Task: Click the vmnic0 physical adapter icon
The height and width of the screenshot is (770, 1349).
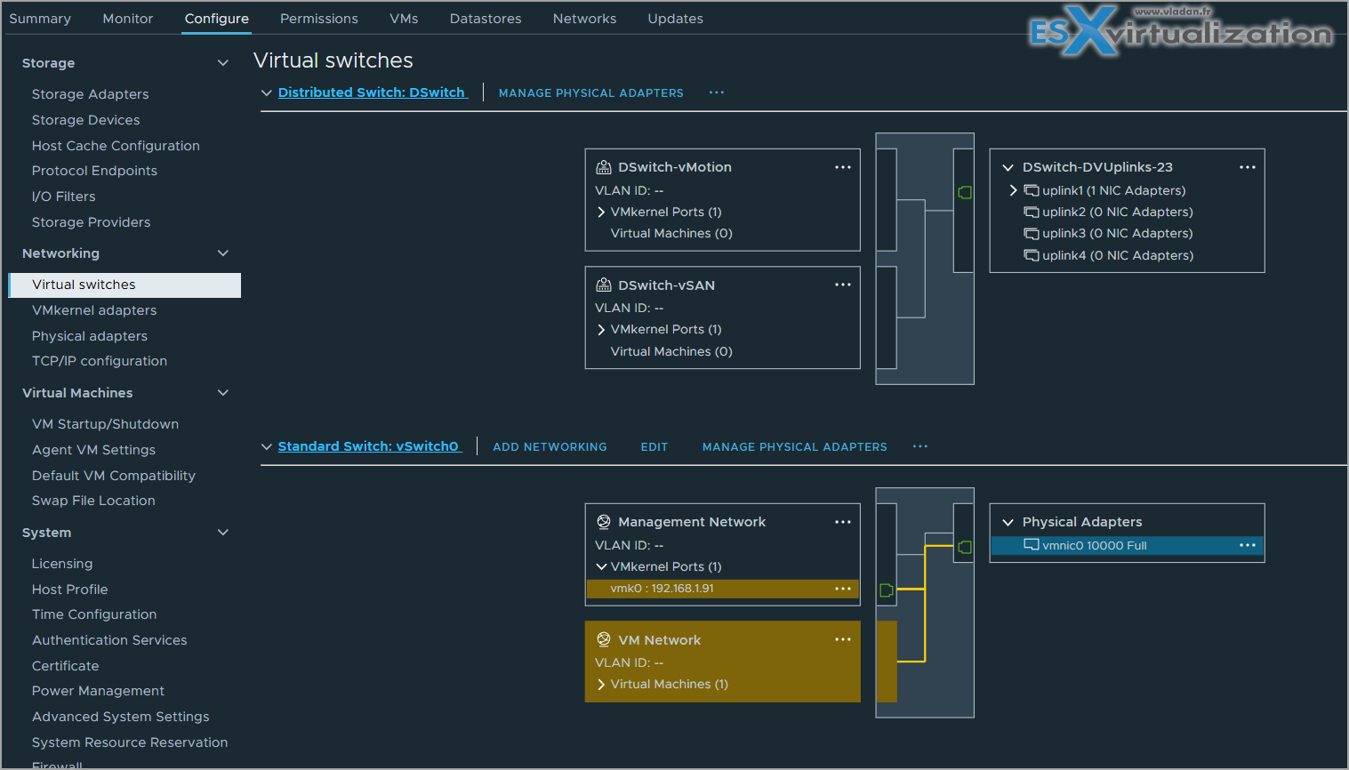Action: point(1032,545)
